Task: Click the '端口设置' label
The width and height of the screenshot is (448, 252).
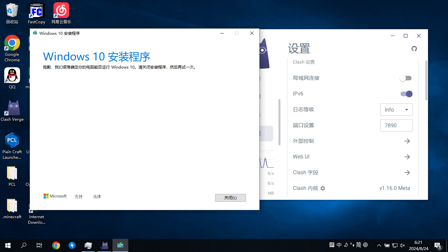Action: 303,125
